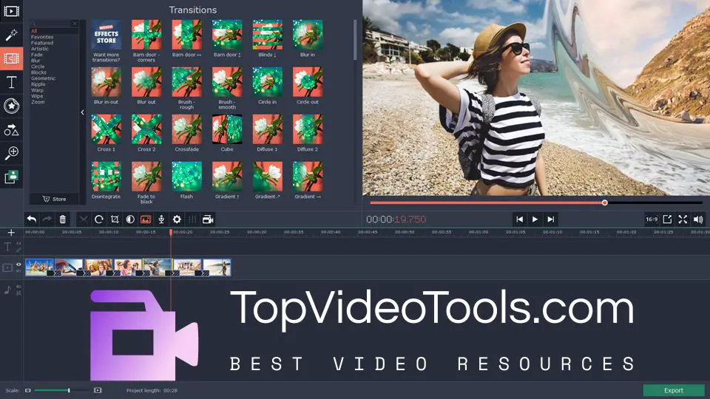Open the Callouts shapes tab
The height and width of the screenshot is (399, 710).
tap(11, 130)
